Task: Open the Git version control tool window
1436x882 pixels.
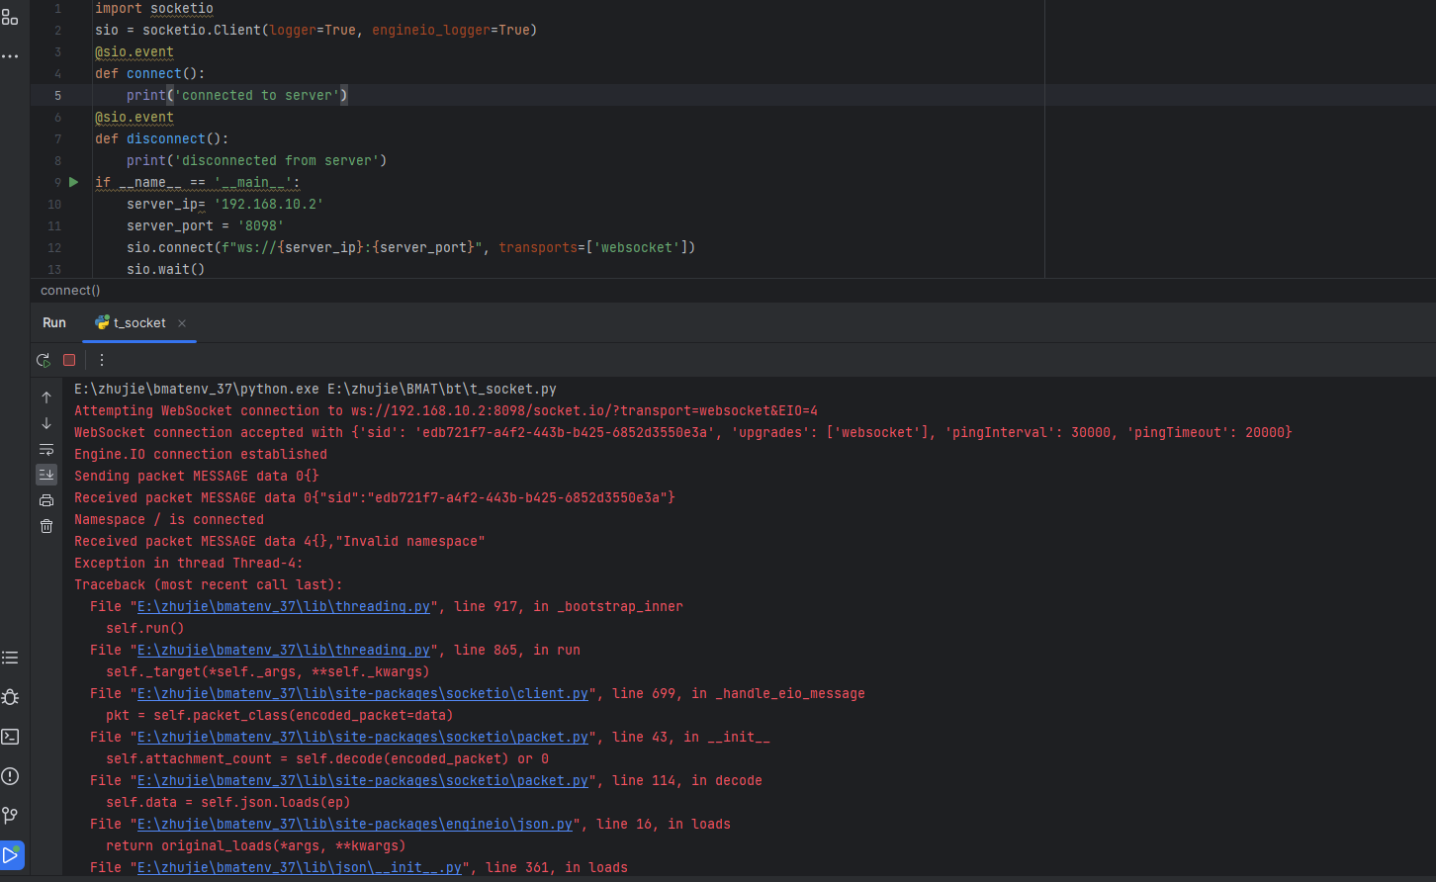Action: 12,814
